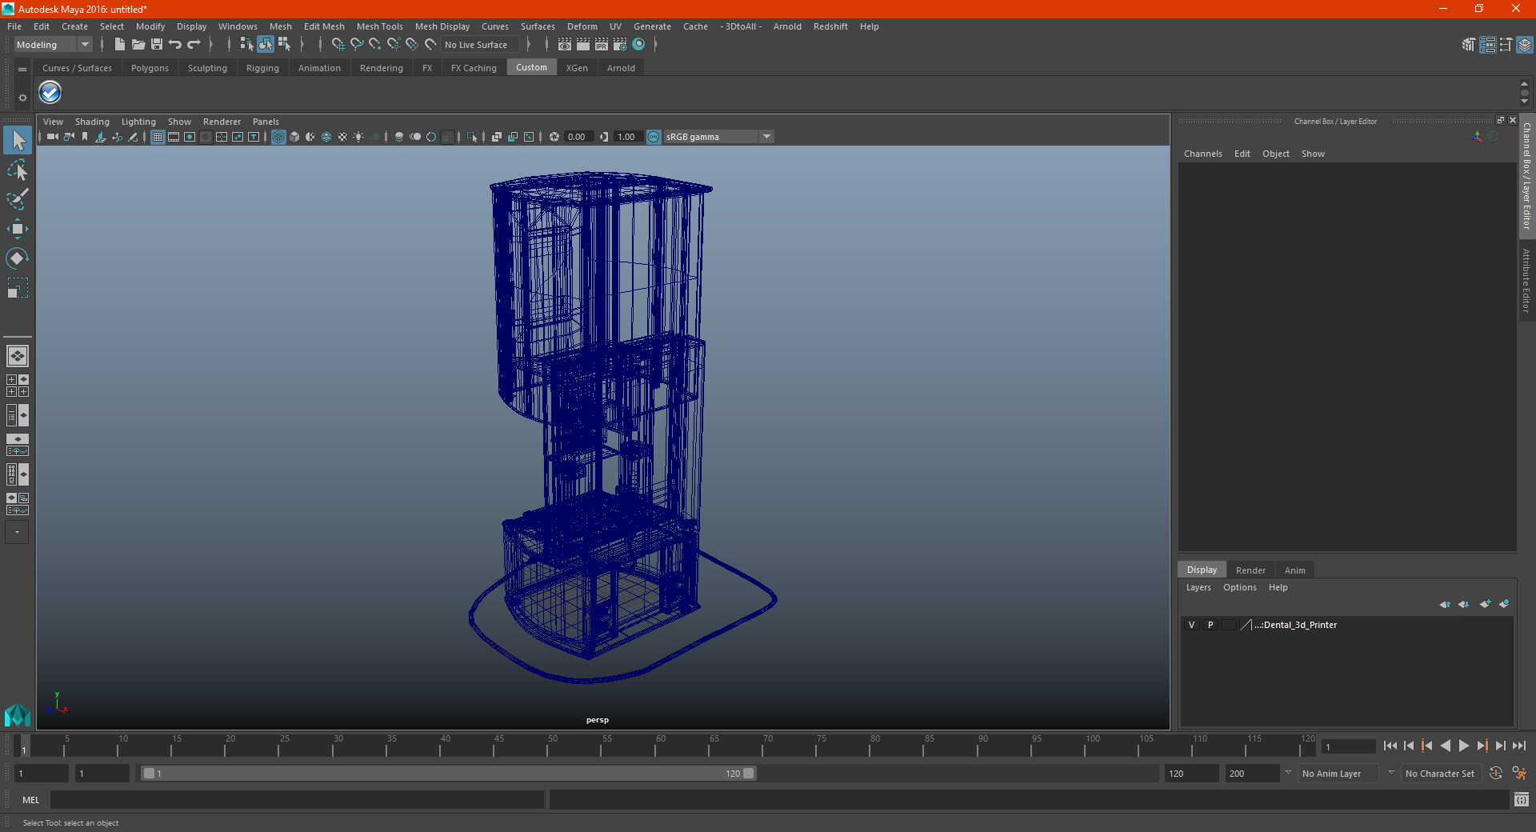Toggle use all lights in viewport
Screen dimensions: 1536x832
[x=358, y=137]
